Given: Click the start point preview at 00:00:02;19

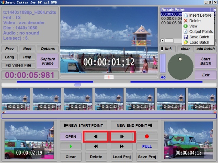Looking at the screenshot, I should tap(29, 140).
